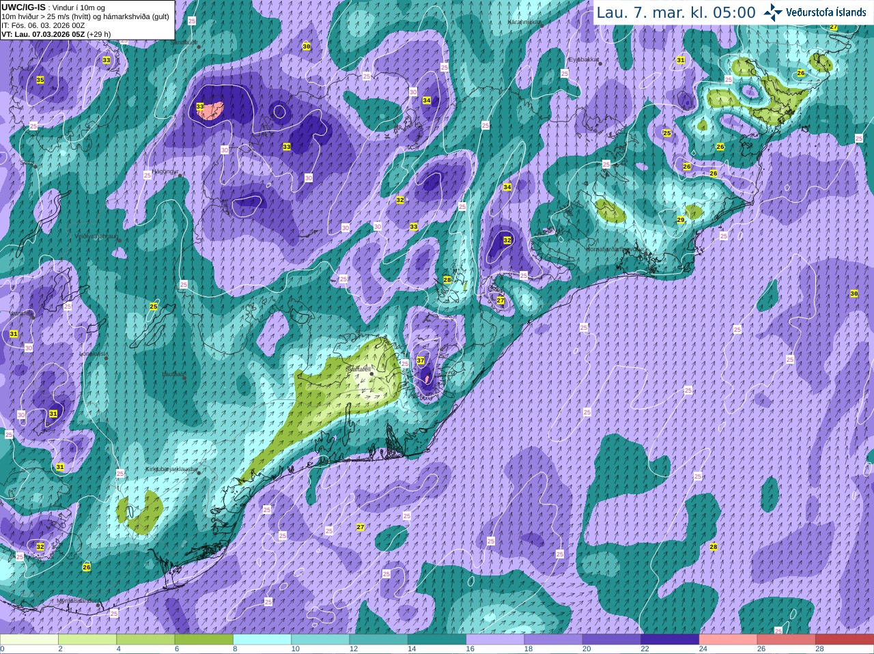Screen dimensions: 874x654
Task: Pick the 2–4 m/s legend swatch
Action: pyautogui.click(x=87, y=640)
